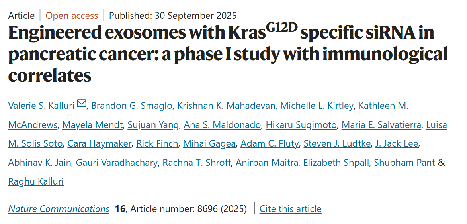Click author Krishnan K. Mahadevan
The height and width of the screenshot is (224, 467).
(x=226, y=106)
